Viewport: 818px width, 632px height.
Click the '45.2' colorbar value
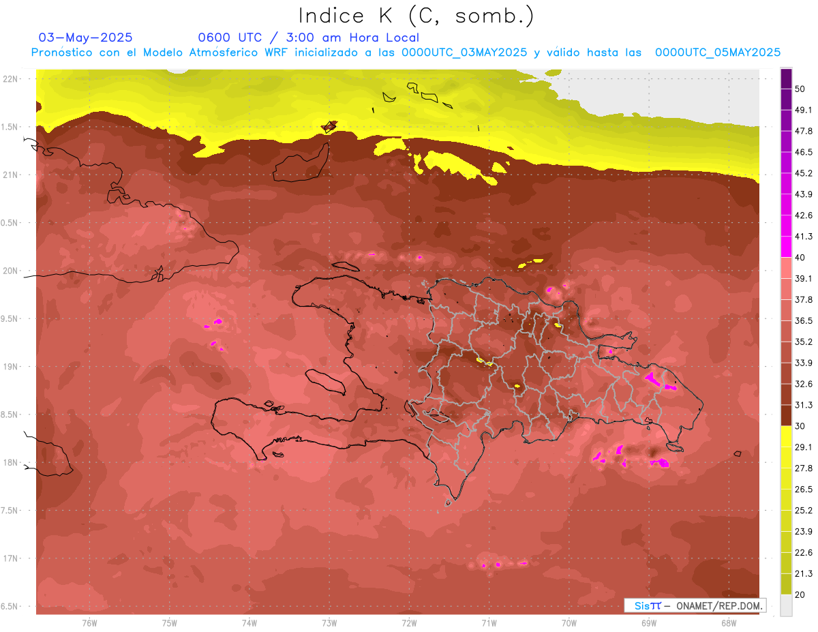tap(804, 173)
